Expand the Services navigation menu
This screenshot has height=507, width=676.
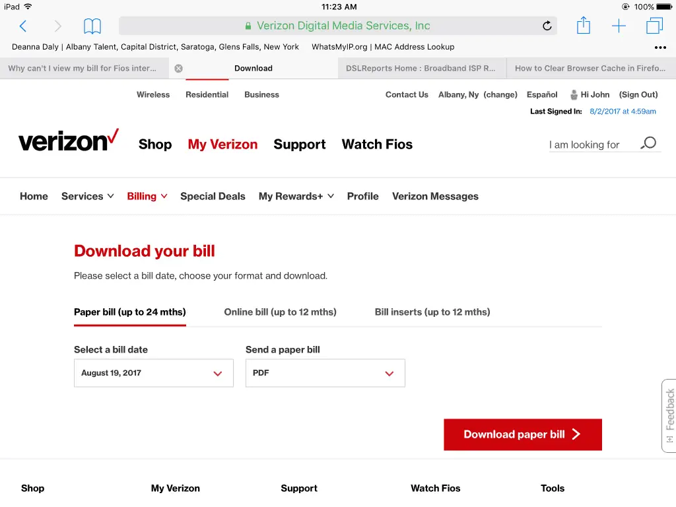click(x=87, y=196)
